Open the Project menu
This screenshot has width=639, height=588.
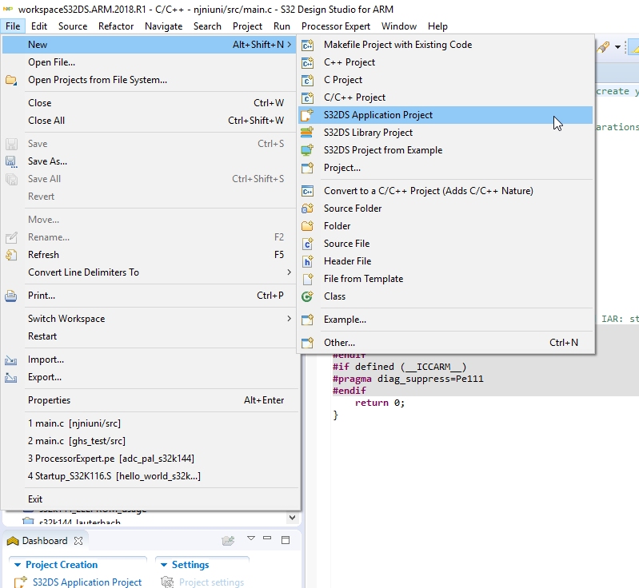247,26
